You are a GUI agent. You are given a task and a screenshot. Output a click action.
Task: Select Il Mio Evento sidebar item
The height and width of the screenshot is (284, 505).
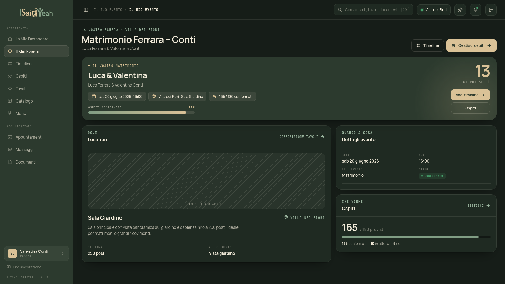(36, 51)
